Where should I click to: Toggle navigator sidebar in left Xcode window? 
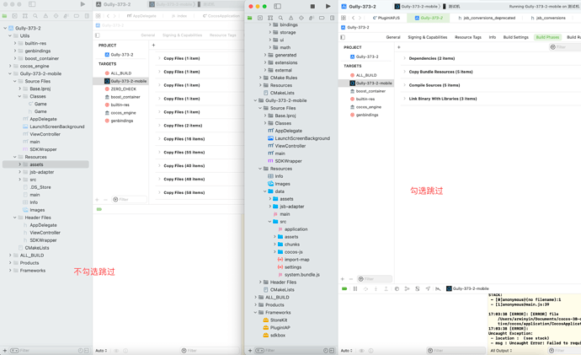pyautogui.click(x=32, y=4)
